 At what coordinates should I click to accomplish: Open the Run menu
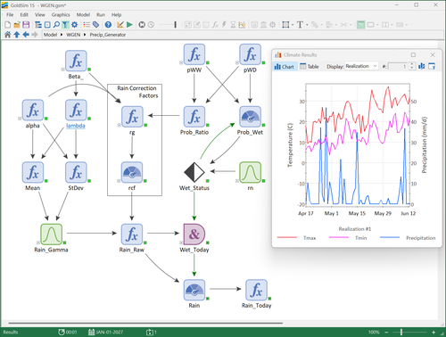click(101, 14)
